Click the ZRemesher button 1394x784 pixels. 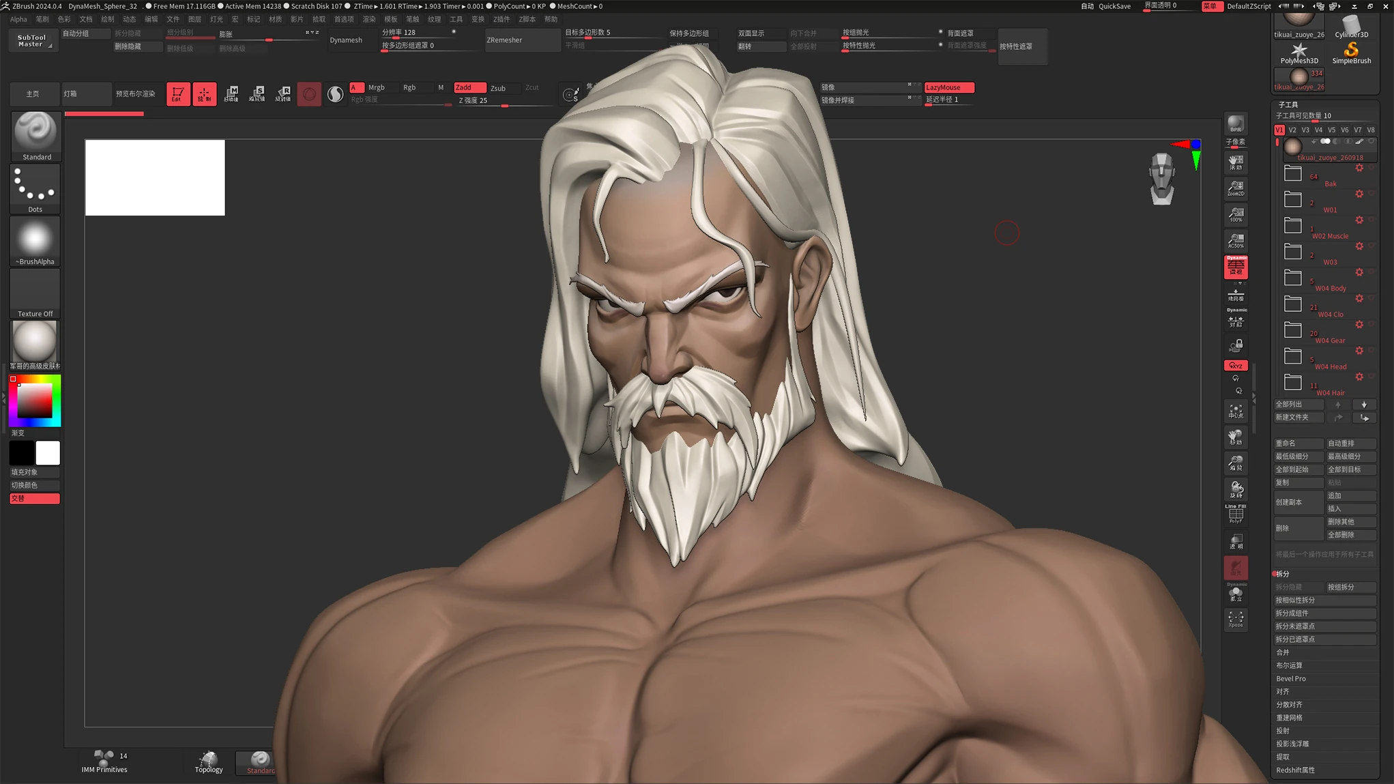pyautogui.click(x=522, y=40)
